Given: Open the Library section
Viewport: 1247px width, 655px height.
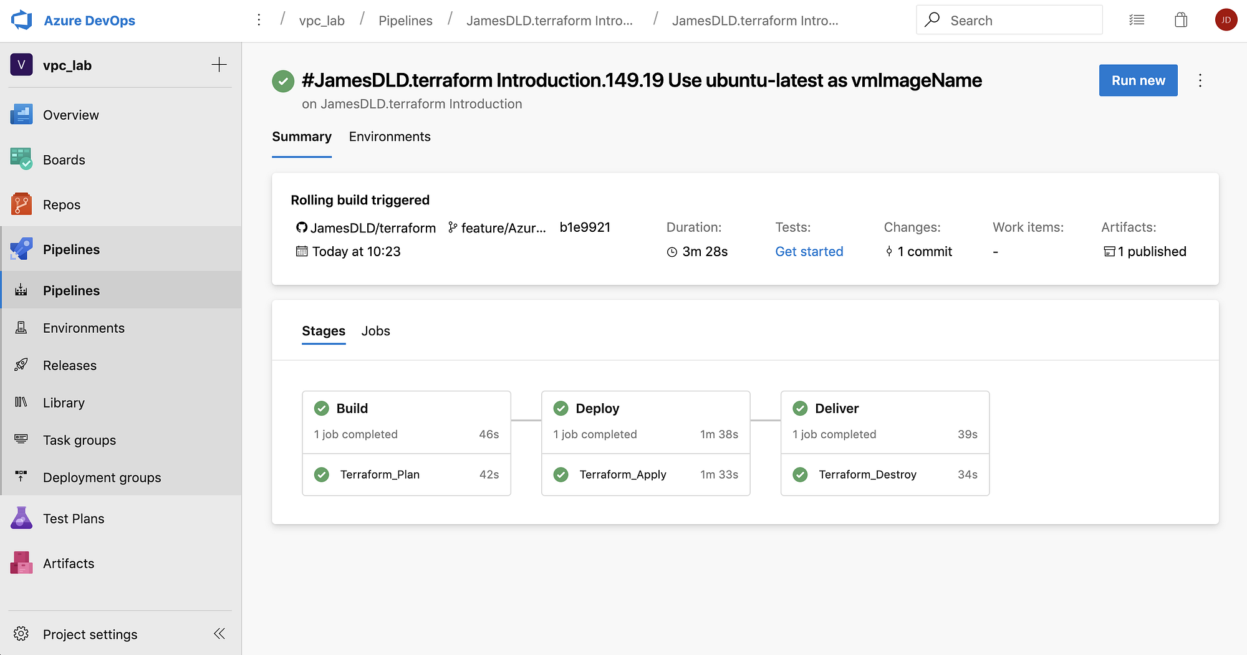Looking at the screenshot, I should tap(64, 403).
